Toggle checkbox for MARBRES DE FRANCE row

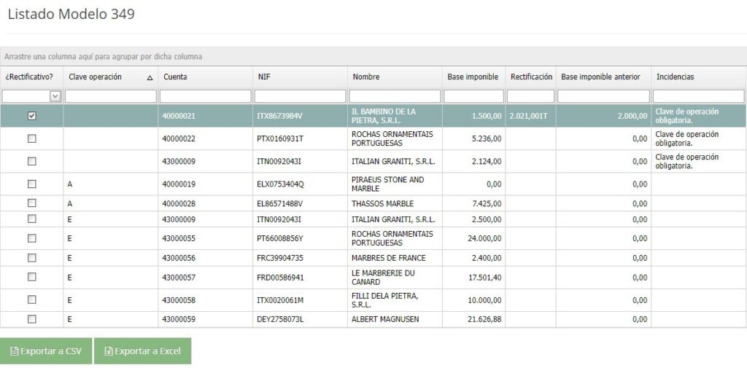point(31,258)
